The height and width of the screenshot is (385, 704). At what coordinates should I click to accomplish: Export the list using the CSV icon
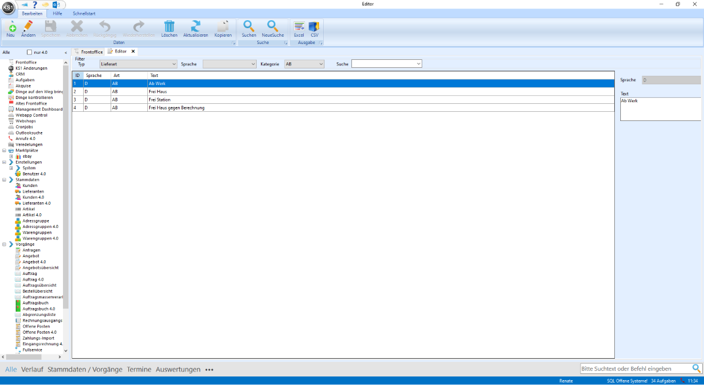click(314, 26)
